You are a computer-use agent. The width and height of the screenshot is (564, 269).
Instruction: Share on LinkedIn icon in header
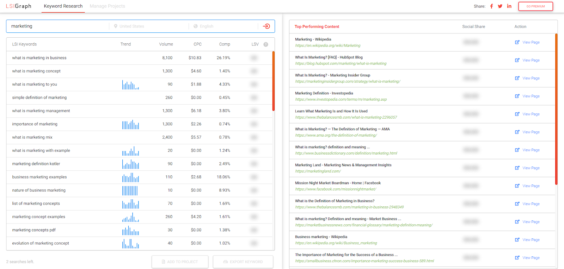[x=509, y=6]
